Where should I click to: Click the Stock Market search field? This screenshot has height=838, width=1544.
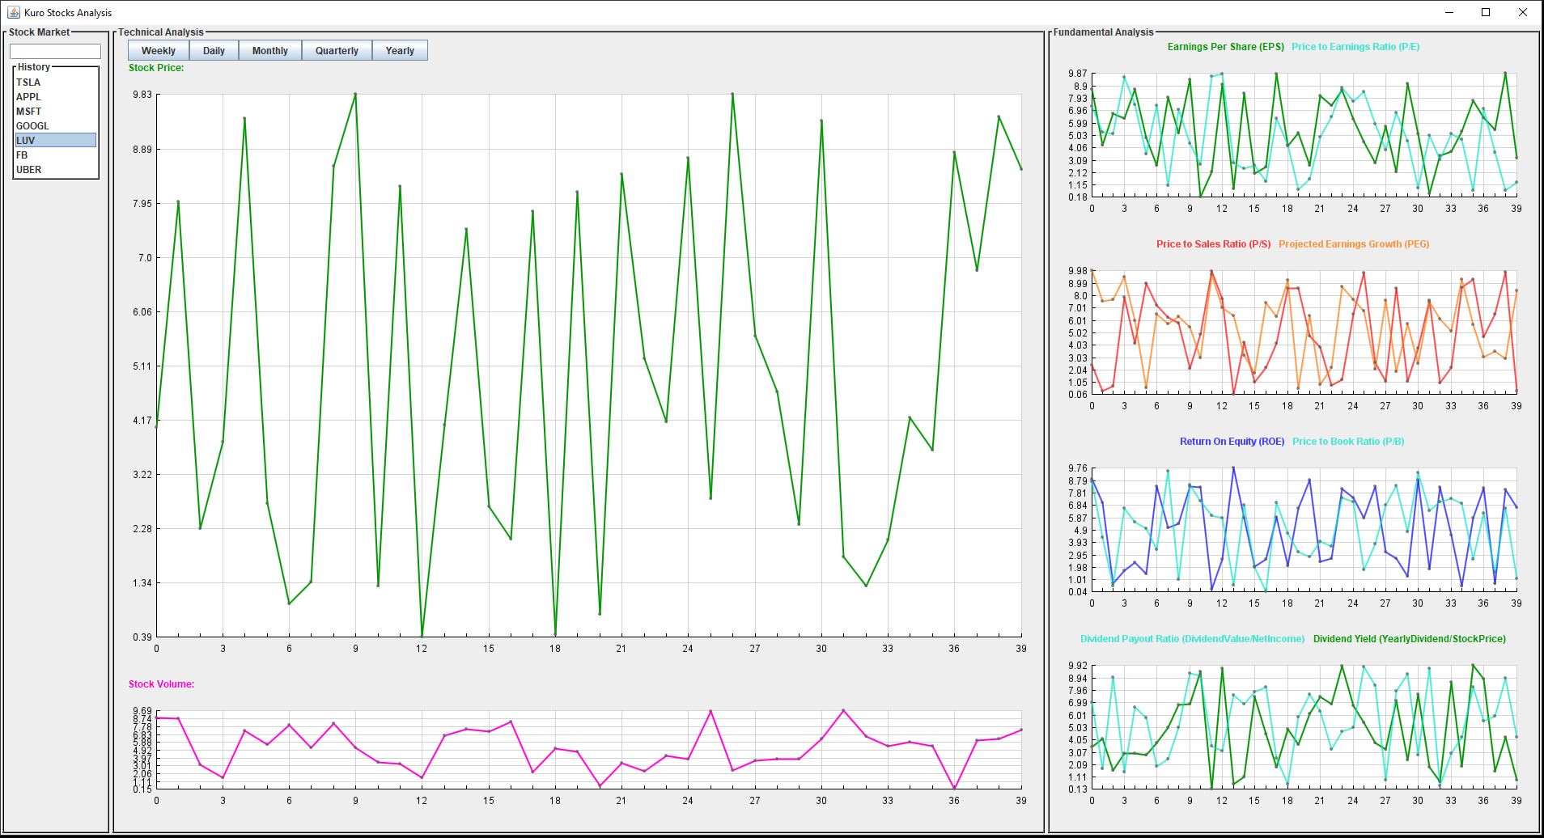click(54, 51)
